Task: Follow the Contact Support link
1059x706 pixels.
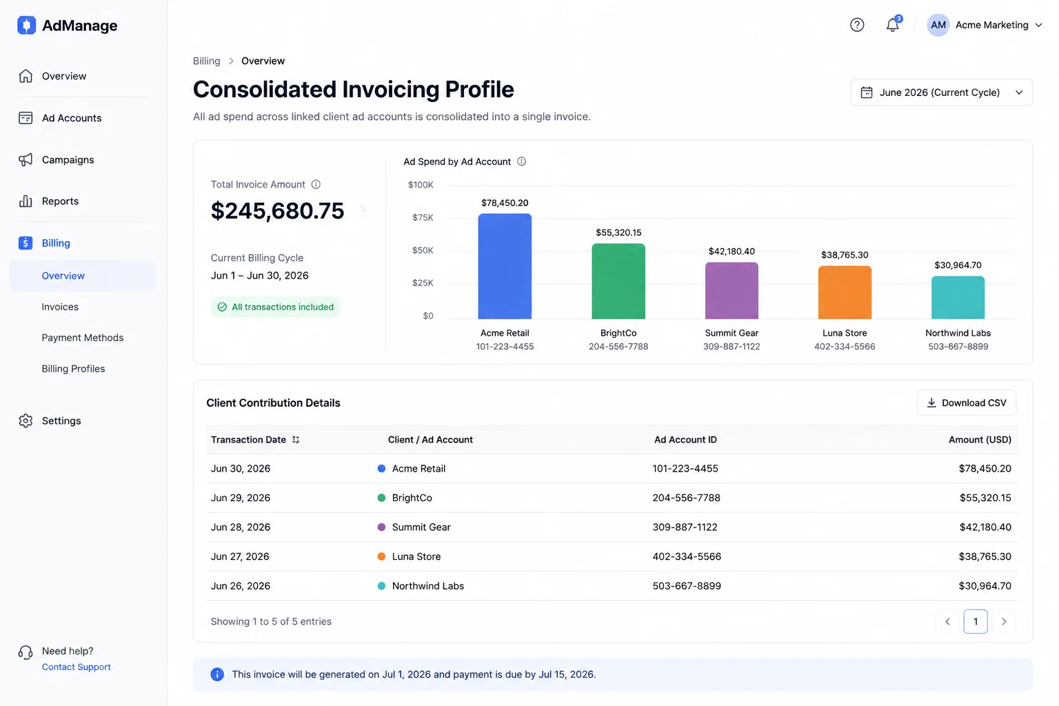Action: pos(76,667)
